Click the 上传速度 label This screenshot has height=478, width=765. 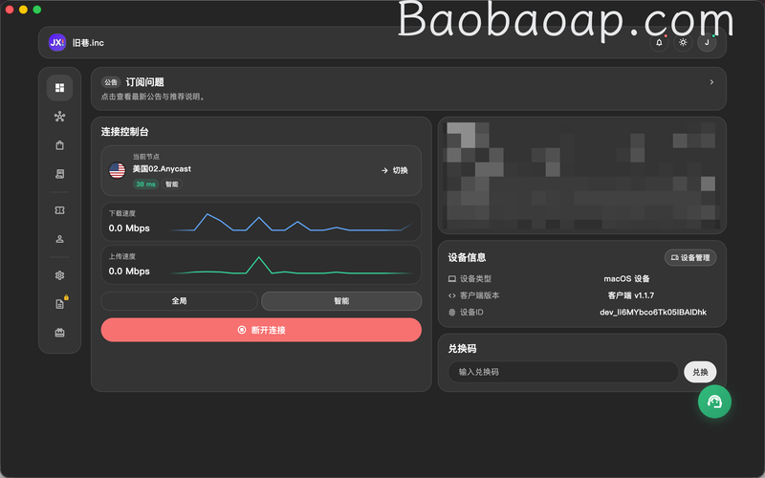122,256
